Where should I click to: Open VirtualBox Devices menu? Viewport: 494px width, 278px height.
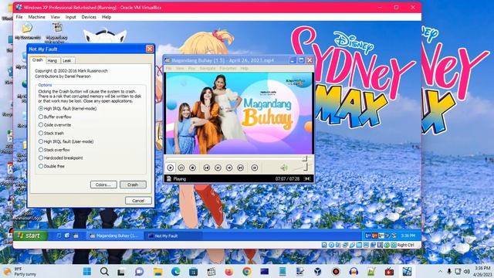click(x=89, y=17)
